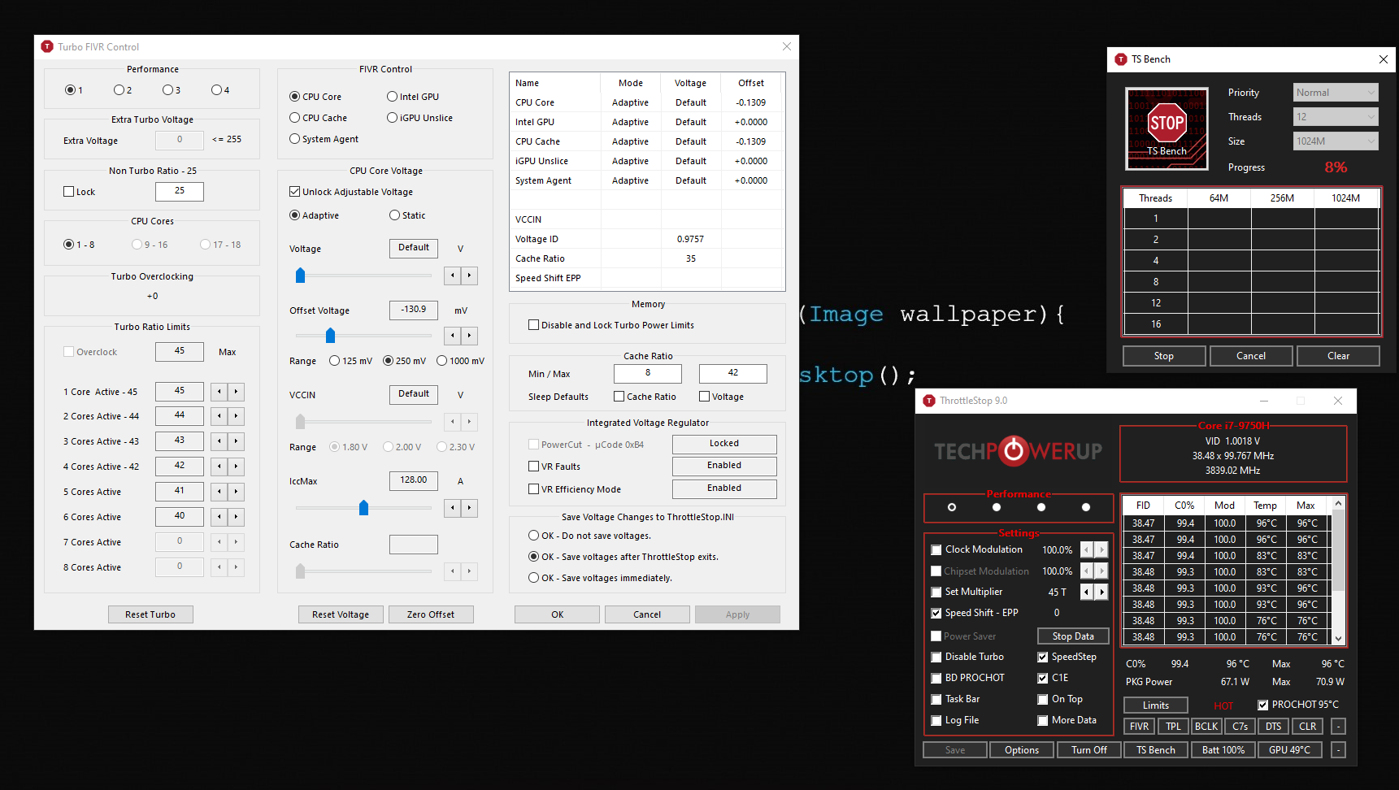Click Zero Offset button
The height and width of the screenshot is (790, 1399).
pos(431,614)
